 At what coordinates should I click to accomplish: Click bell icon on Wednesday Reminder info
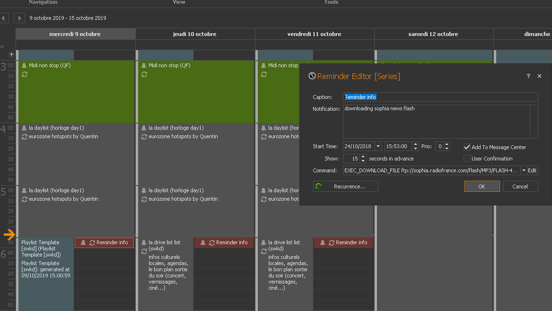point(83,243)
